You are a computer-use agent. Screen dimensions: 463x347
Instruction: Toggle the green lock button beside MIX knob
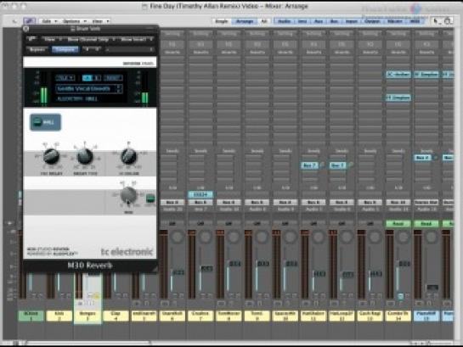(150, 199)
